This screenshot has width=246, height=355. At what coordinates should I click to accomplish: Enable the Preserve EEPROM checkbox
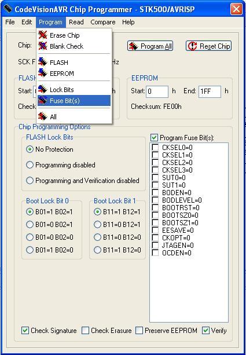coord(139,330)
